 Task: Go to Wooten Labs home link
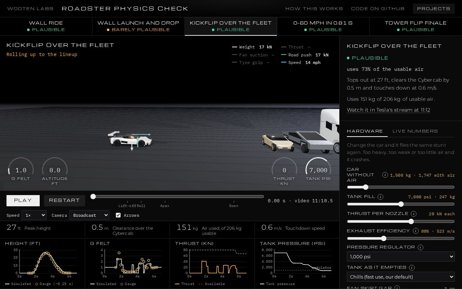(30, 8)
